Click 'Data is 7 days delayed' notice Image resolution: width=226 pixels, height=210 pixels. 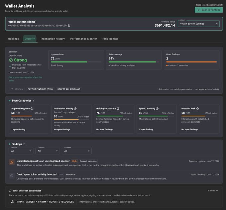pyautogui.click(x=65, y=112)
